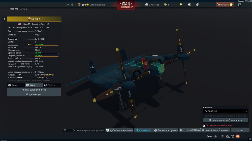Click the help question mark icon
252x141 pixels.
point(240,5)
